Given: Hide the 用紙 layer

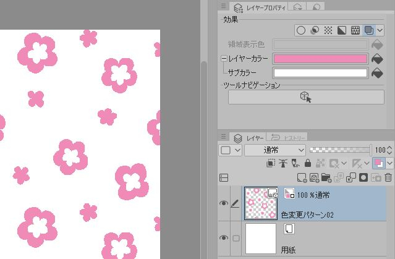Looking at the screenshot, I should 223,238.
